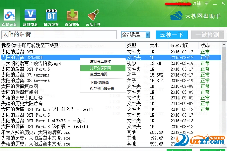227x151 pixels.
Task: Click the results list scroll-up arrow
Action: [224, 45]
